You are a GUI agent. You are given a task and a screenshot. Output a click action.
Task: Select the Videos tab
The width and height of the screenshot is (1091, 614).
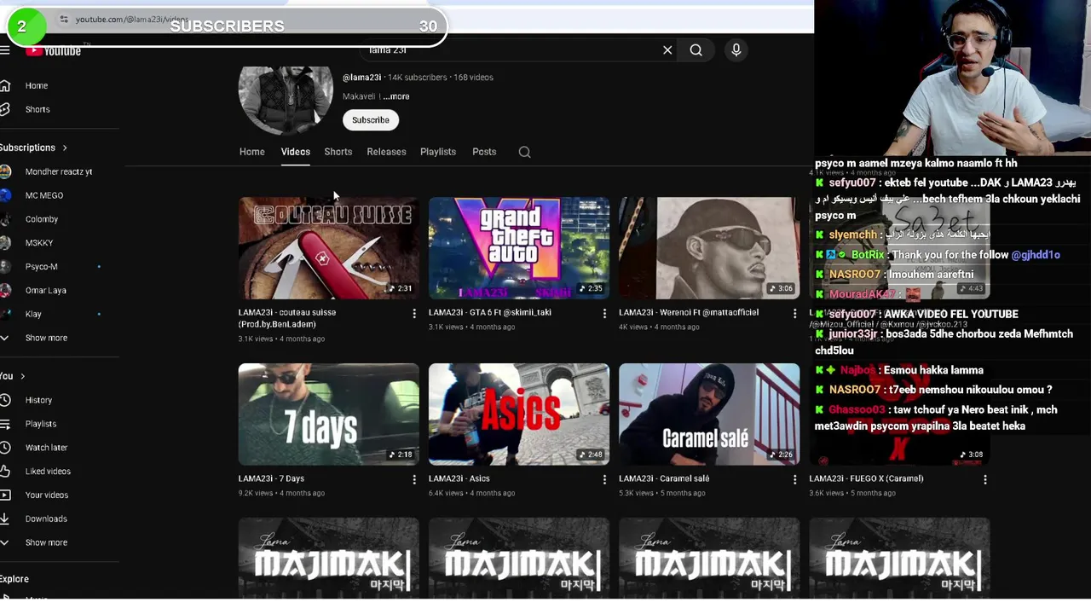tap(296, 152)
